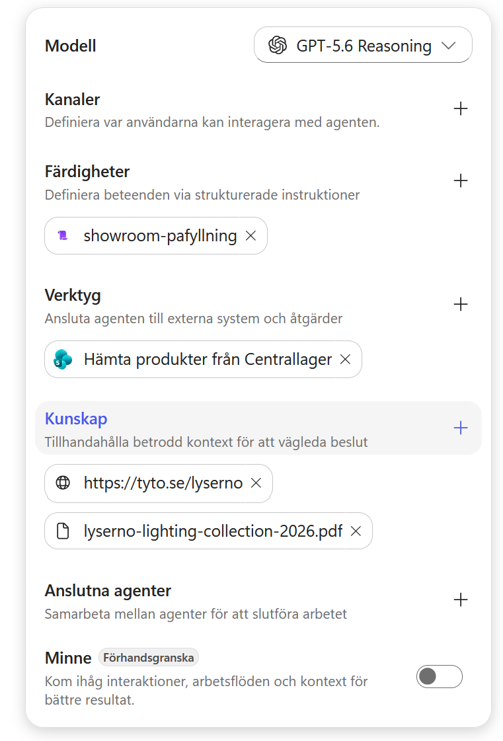This screenshot has height=741, width=503.
Task: Add a skill with Färdigheter plus icon
Action: [461, 180]
